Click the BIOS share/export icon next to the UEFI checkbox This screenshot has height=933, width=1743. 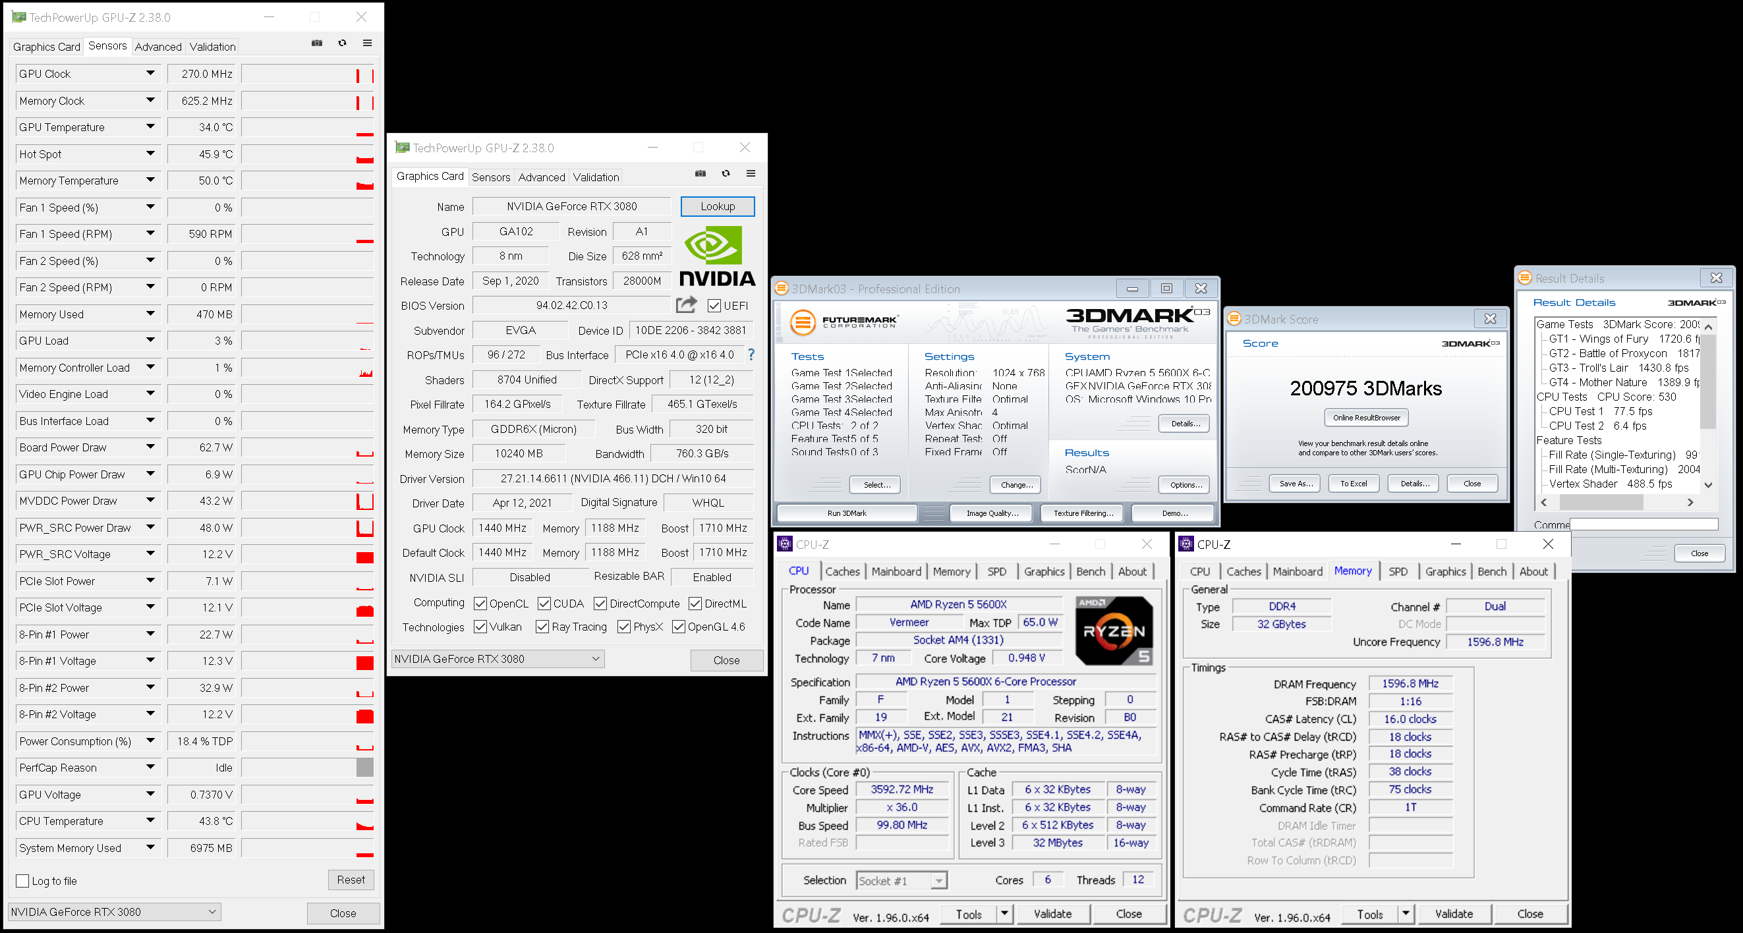(686, 305)
